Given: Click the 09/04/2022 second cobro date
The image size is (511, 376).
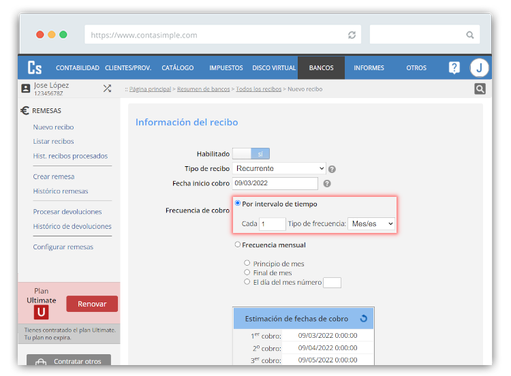Looking at the screenshot, I should pyautogui.click(x=328, y=348).
